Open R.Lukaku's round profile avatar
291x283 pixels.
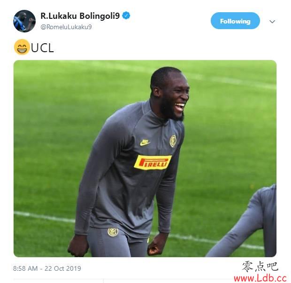(24, 21)
